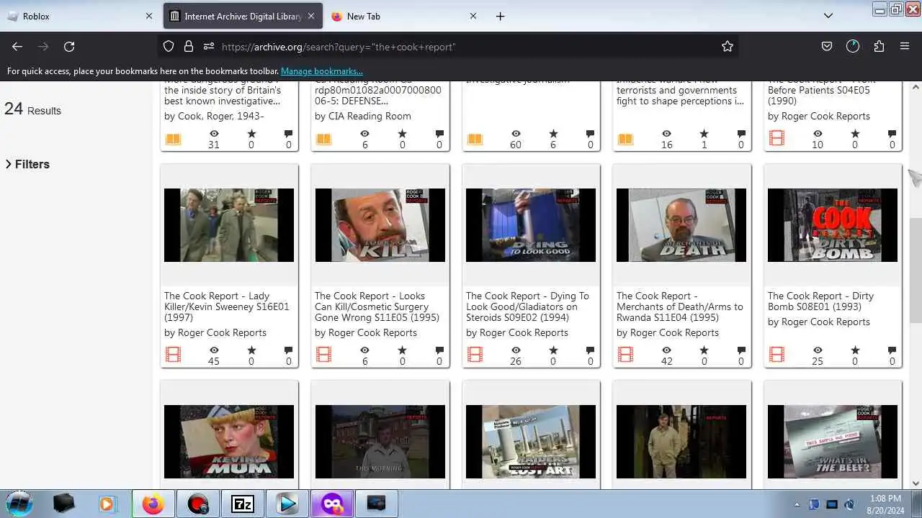922x518 pixels.
Task: Click views eye on Dying To Look Good card
Action: click(x=516, y=350)
